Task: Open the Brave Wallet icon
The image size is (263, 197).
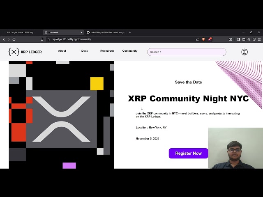Action: point(244,39)
